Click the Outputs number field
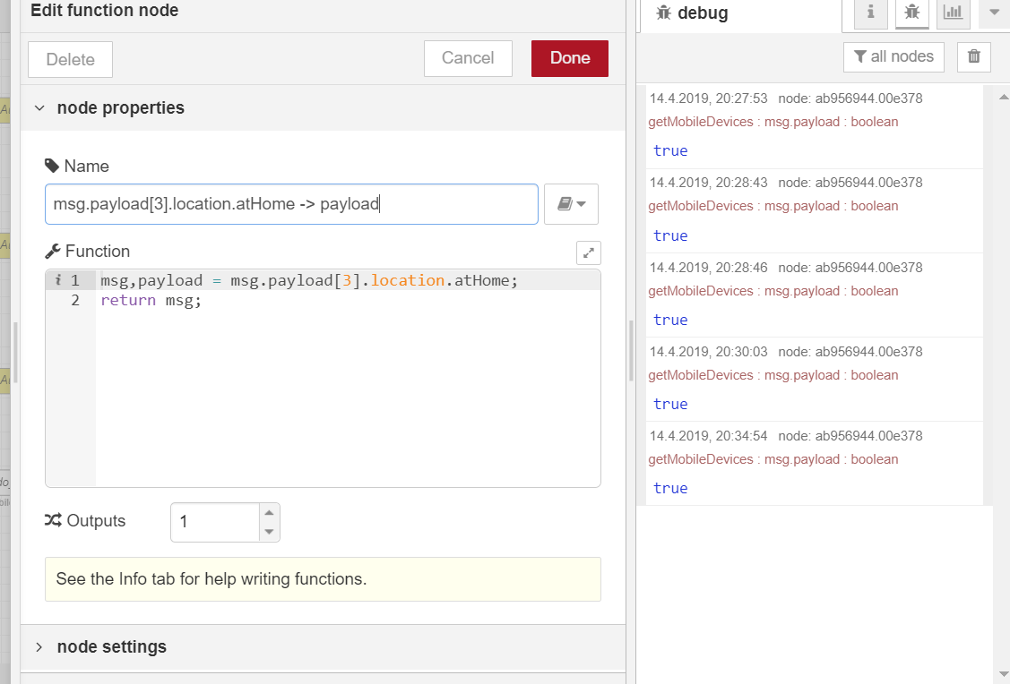The height and width of the screenshot is (684, 1010). [215, 522]
